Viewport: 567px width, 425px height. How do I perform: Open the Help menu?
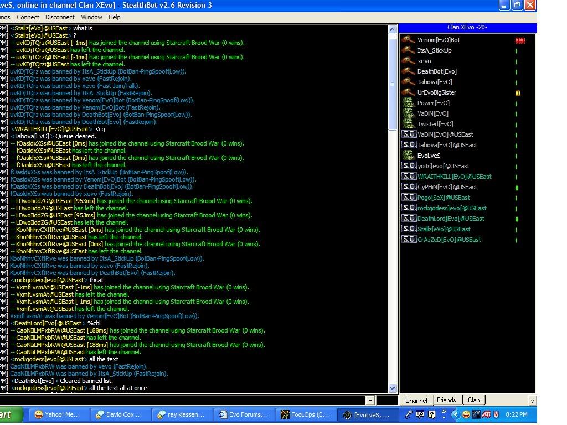coord(115,17)
